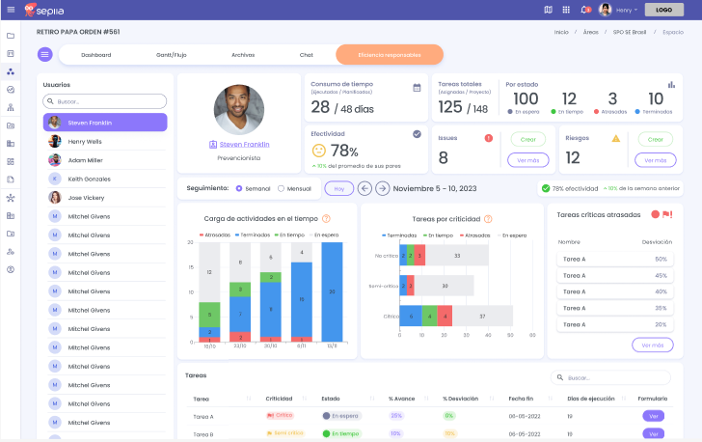Click the notifications bell icon
The width and height of the screenshot is (702, 442).
click(x=584, y=10)
